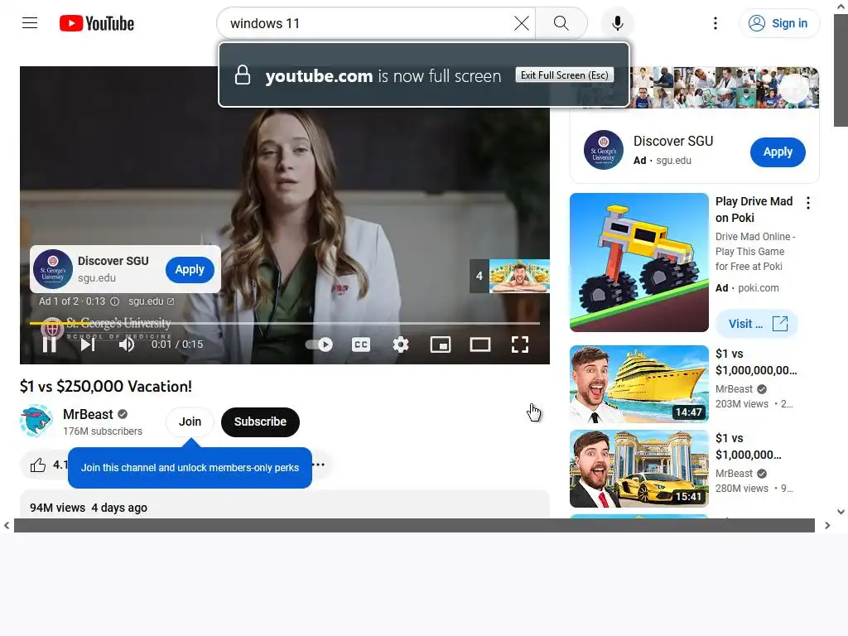Screen dimensions: 848x636
Task: Open the top-bar settings kebab menu
Action: pos(715,23)
